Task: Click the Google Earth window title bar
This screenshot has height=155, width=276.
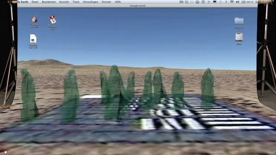Action: [x=138, y=6]
